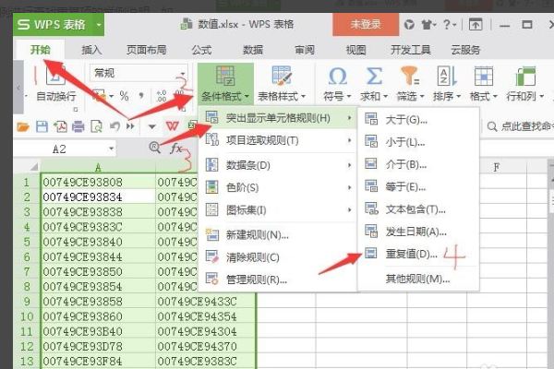This screenshot has width=554, height=369.
Task: Click cell containing 00749CE93834
Action: pos(98,197)
